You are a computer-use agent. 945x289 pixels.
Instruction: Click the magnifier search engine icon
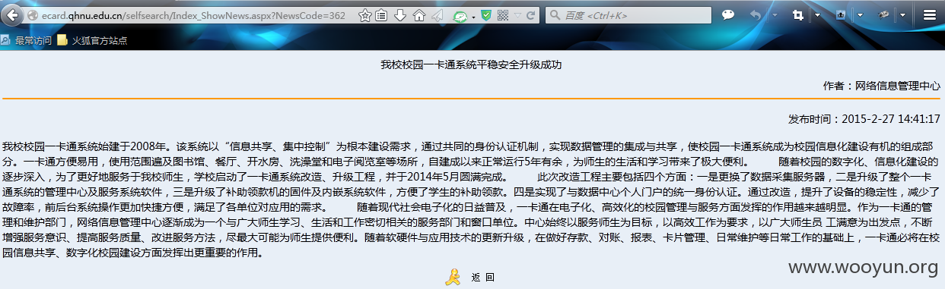pos(555,15)
